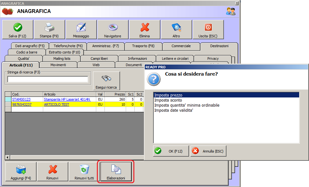Open the Trasporto (F8) tab
Viewport: 309px width, 187px height.
[x=143, y=46]
